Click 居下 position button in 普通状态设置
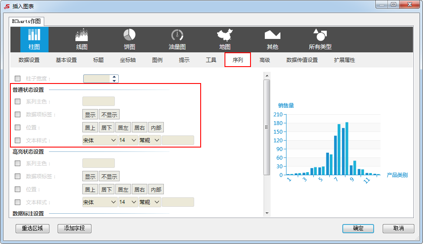 (107, 128)
